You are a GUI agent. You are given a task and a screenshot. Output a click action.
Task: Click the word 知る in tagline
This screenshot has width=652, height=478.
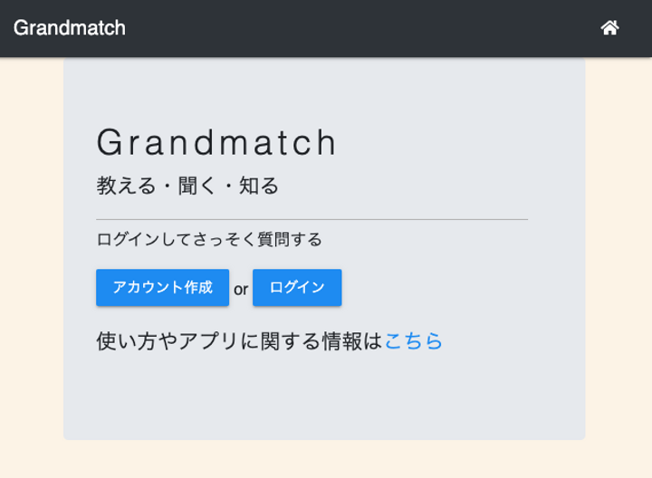pos(259,186)
